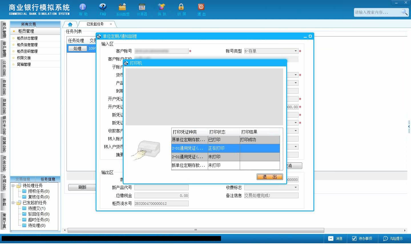Switch to the 任务信息 tab
This screenshot has width=411, height=245.
point(48,179)
